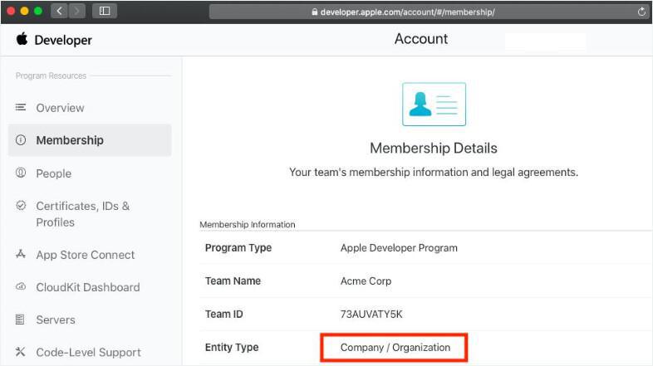Viewport: 653px width, 366px height.
Task: Go forward with the browser forward arrow
Action: [76, 12]
